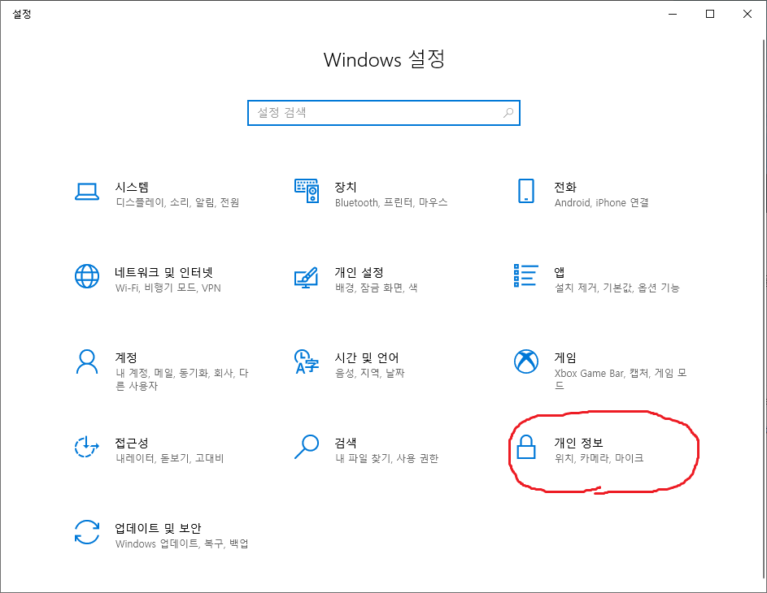Click the magnifier icon inside the search box

pos(508,113)
